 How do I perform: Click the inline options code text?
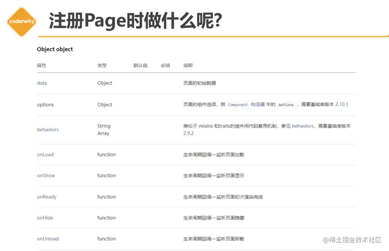(x=286, y=105)
